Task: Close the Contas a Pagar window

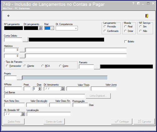Action: (x=153, y=3)
